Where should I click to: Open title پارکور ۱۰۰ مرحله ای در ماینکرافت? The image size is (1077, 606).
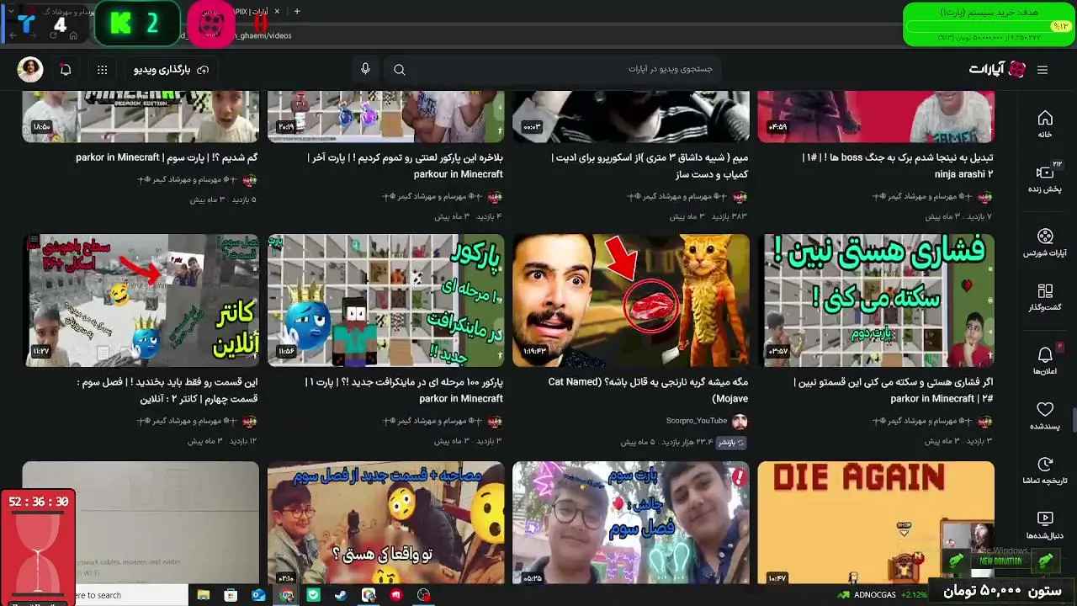tap(404, 391)
